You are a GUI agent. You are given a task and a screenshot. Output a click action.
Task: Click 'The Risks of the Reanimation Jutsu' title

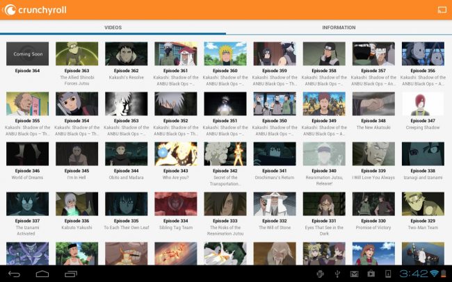click(x=225, y=231)
